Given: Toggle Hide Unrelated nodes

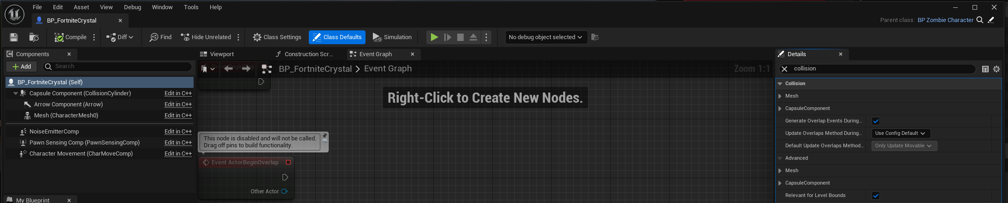Looking at the screenshot, I should [x=206, y=37].
